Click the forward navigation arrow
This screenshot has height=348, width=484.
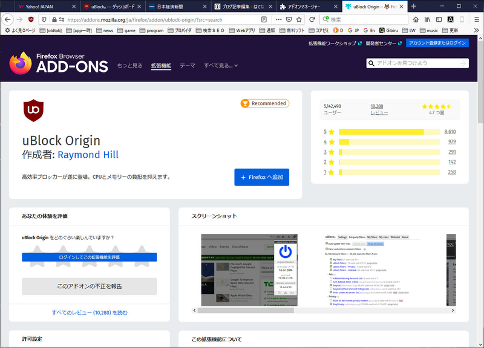tap(19, 19)
